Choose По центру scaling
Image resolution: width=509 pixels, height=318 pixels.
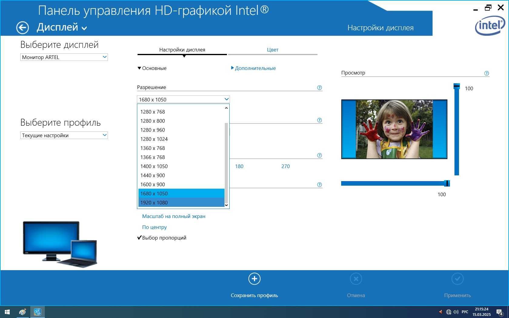click(155, 227)
